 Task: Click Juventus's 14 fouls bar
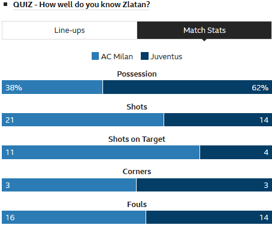209,217
